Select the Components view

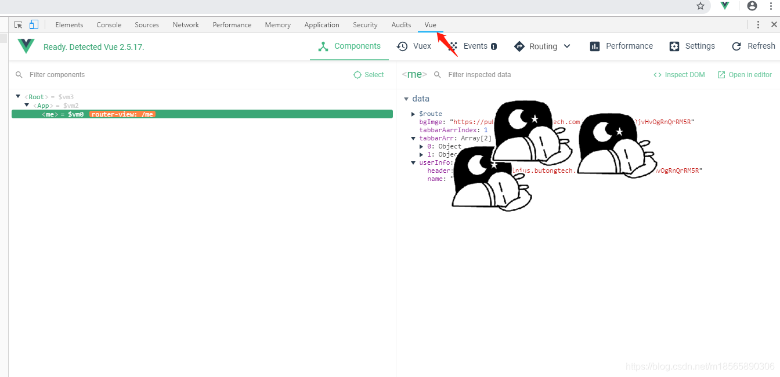(349, 46)
